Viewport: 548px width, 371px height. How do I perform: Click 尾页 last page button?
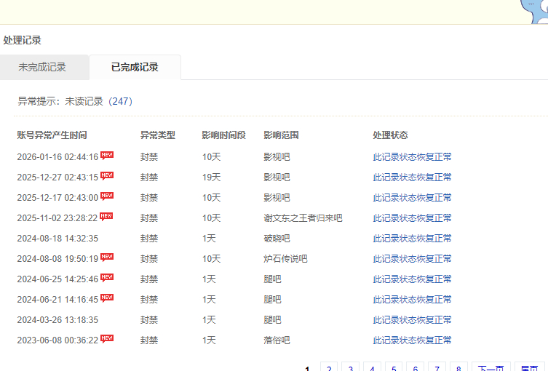(529, 367)
